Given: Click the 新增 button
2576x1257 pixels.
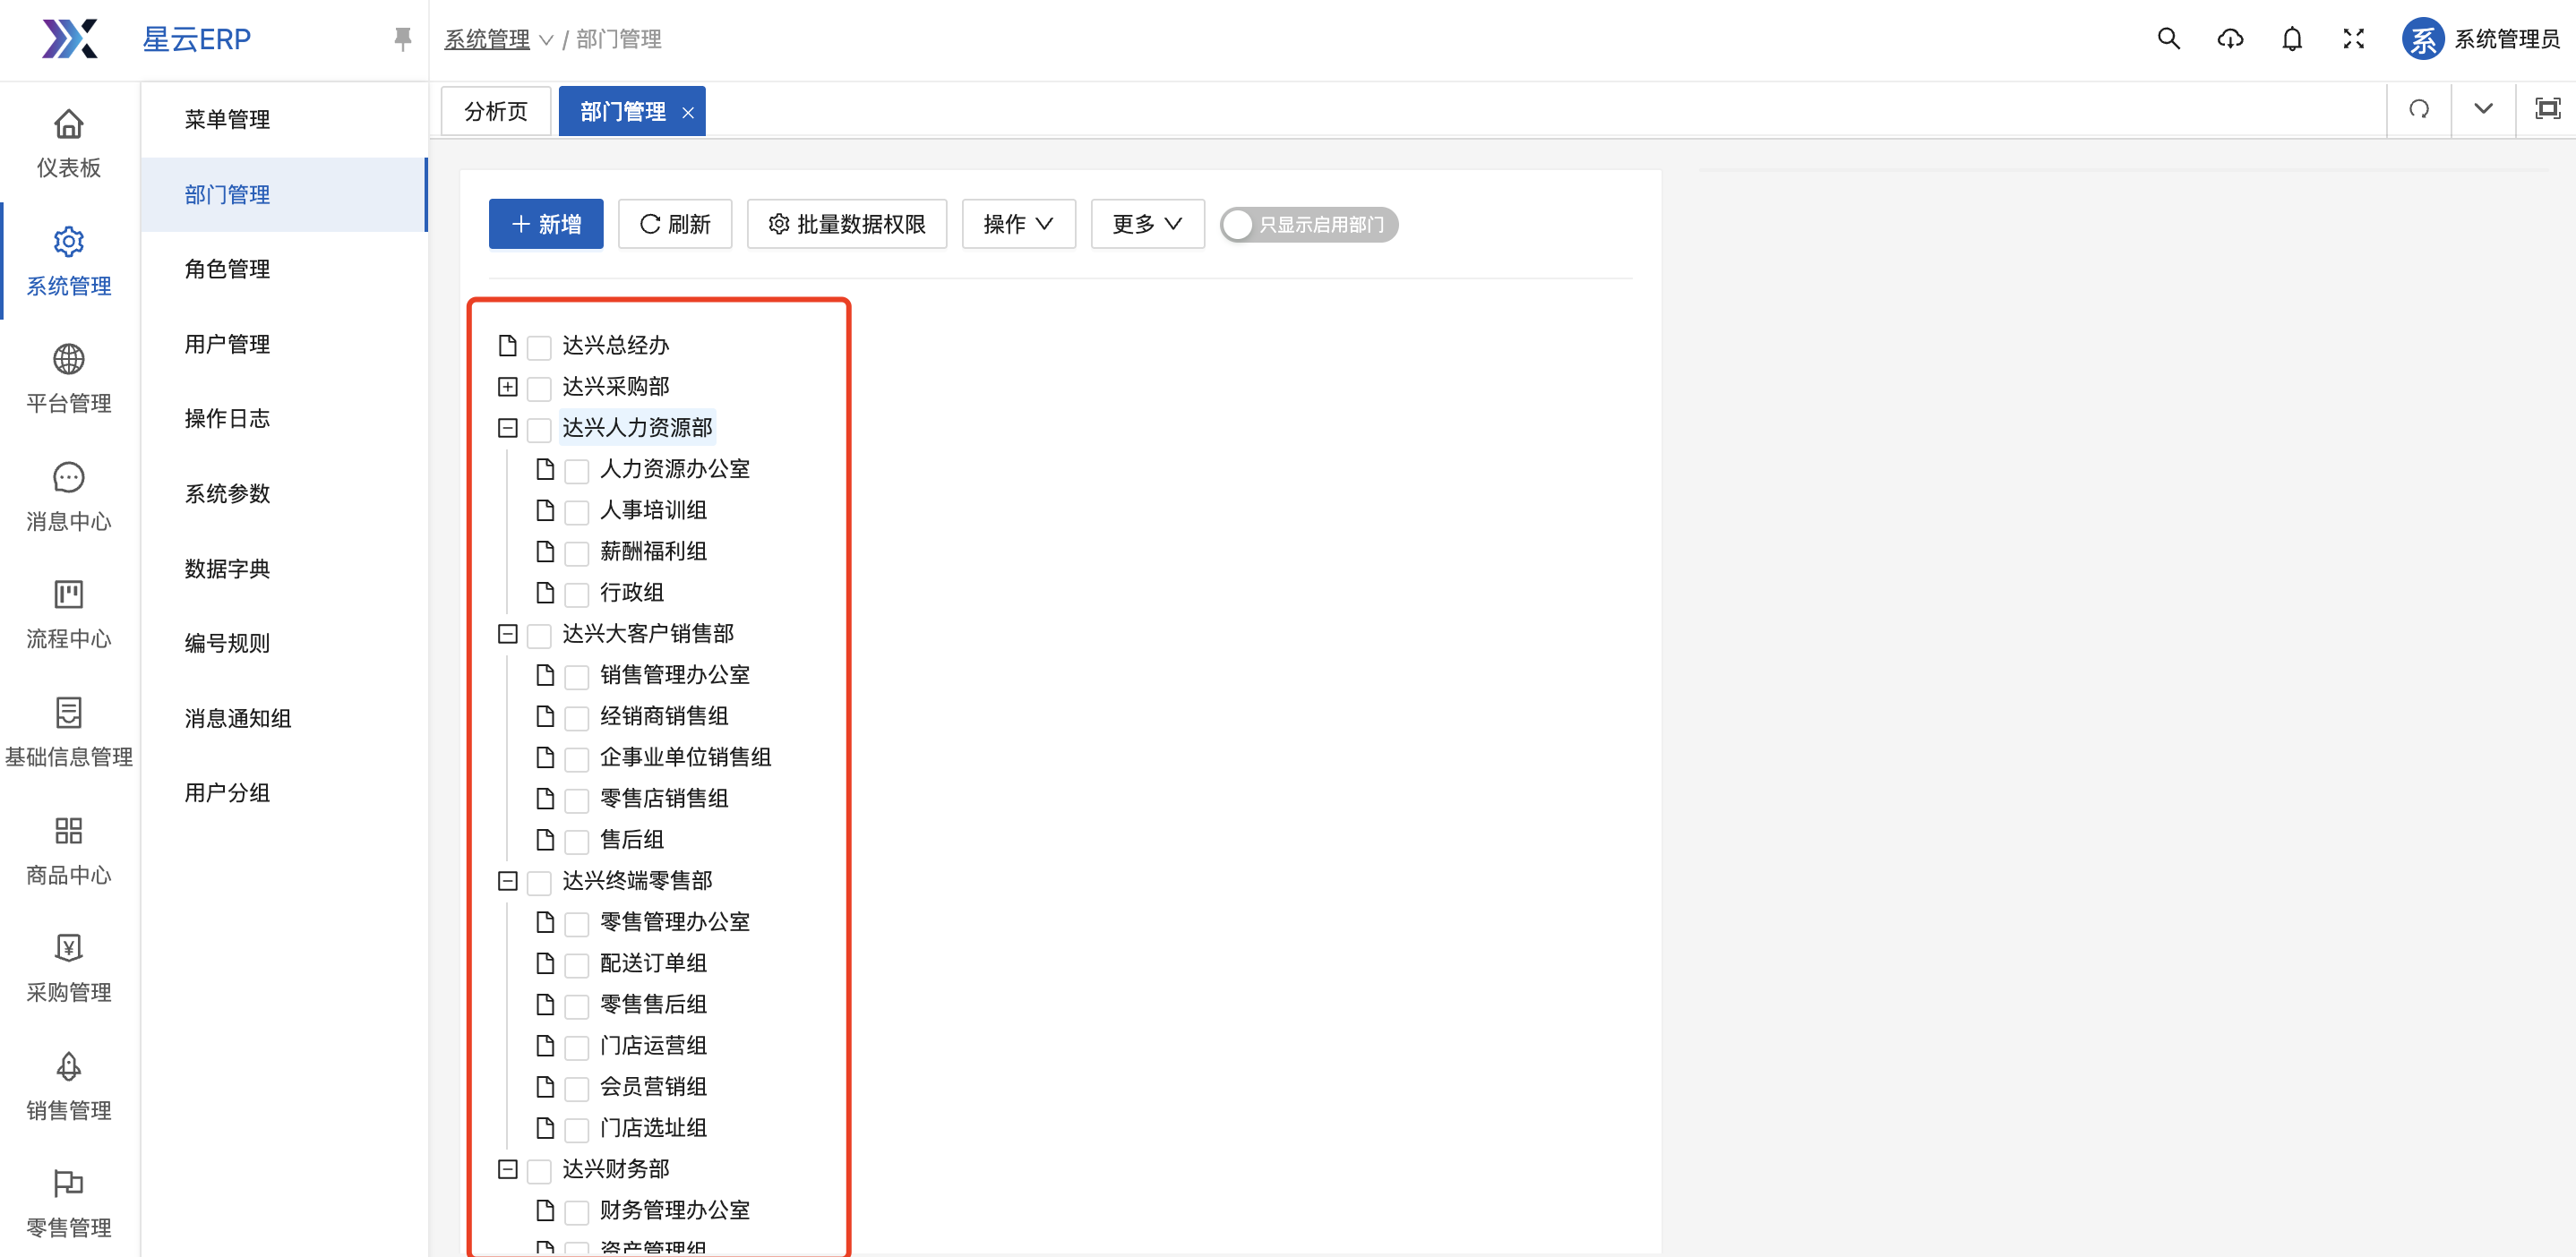Looking at the screenshot, I should tap(546, 224).
